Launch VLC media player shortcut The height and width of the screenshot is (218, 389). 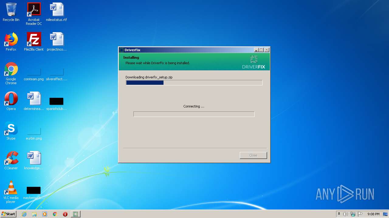click(11, 192)
